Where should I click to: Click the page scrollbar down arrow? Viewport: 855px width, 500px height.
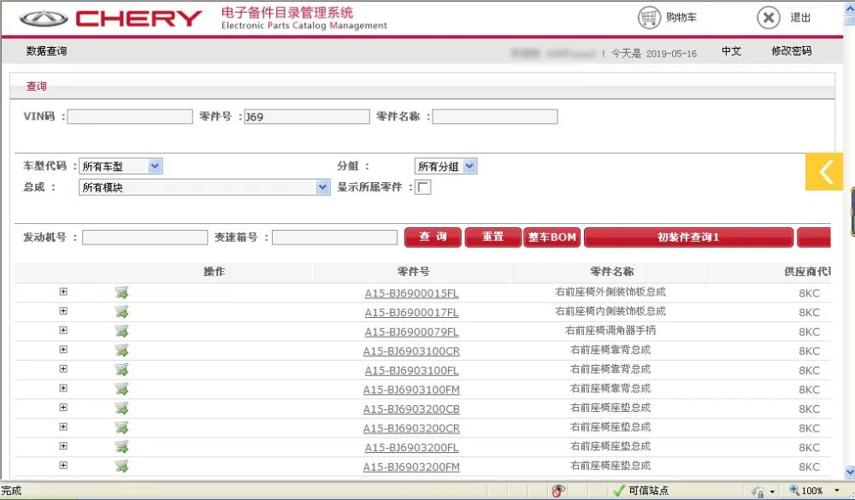tap(850, 472)
